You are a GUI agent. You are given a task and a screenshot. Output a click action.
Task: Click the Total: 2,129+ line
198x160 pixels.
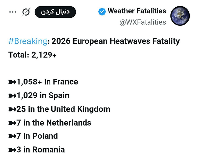[32, 55]
